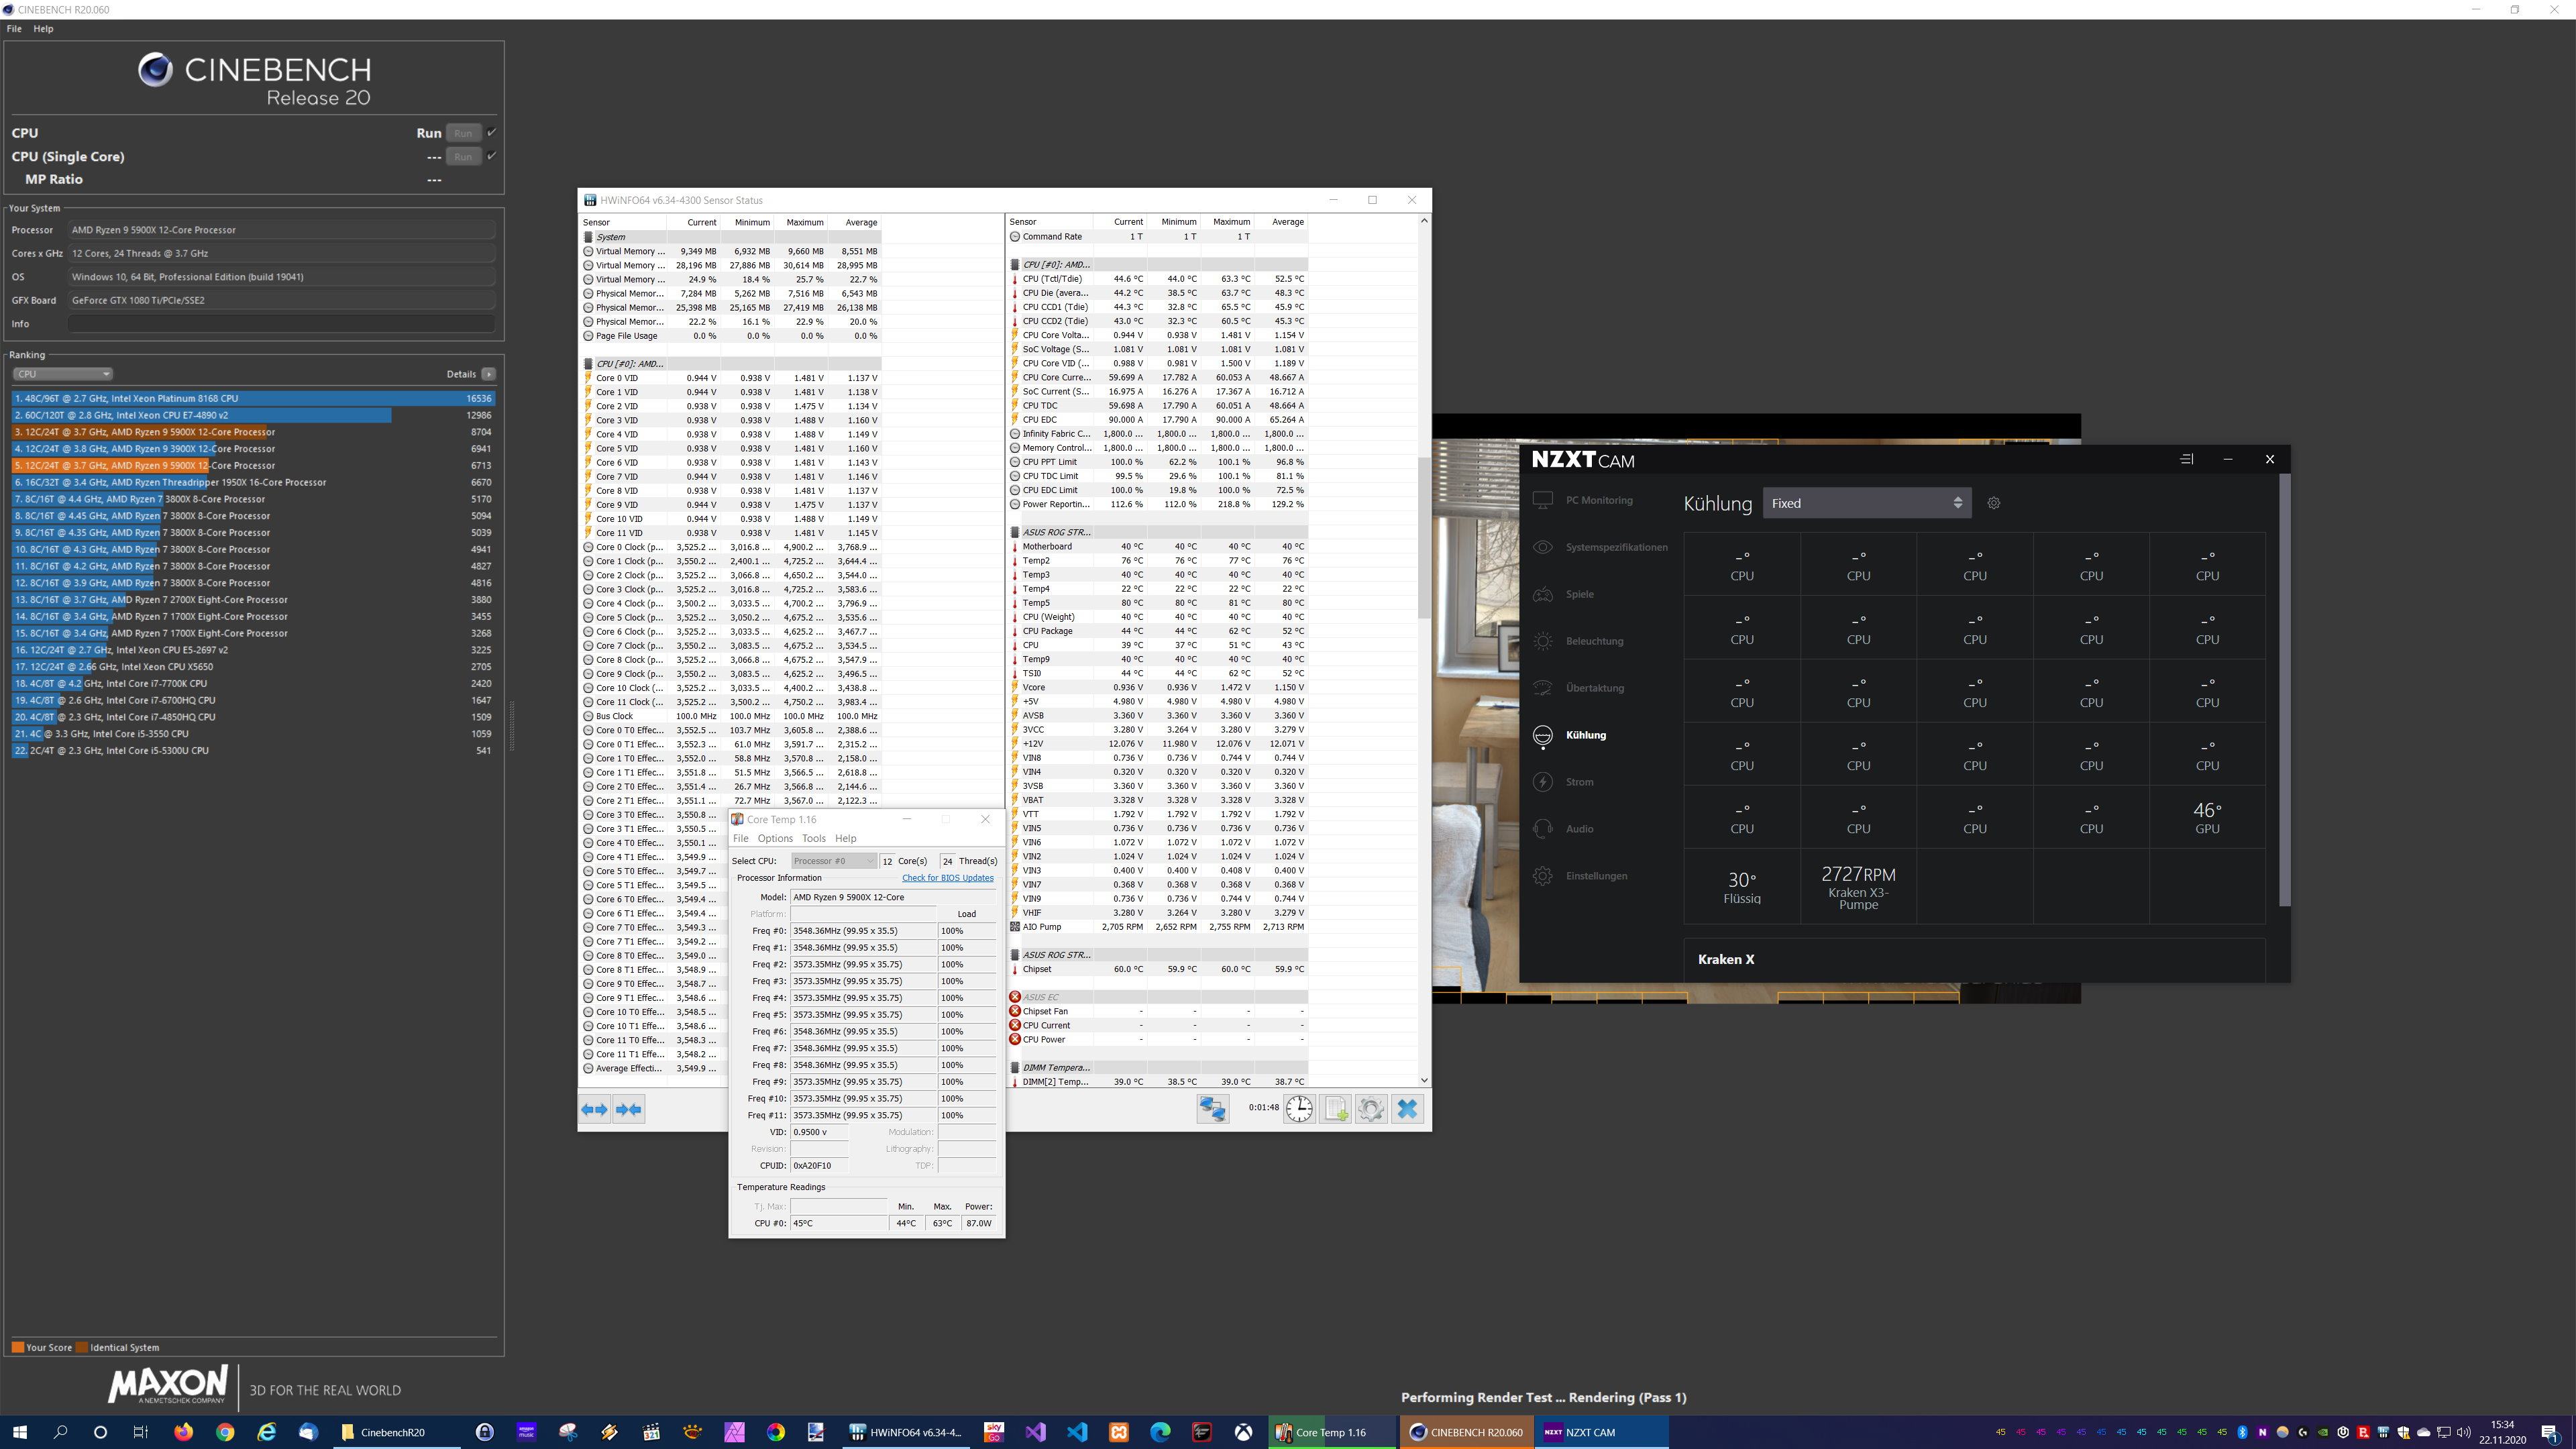Click the 30° Flüssig liquid temperature tile

pos(1742,886)
